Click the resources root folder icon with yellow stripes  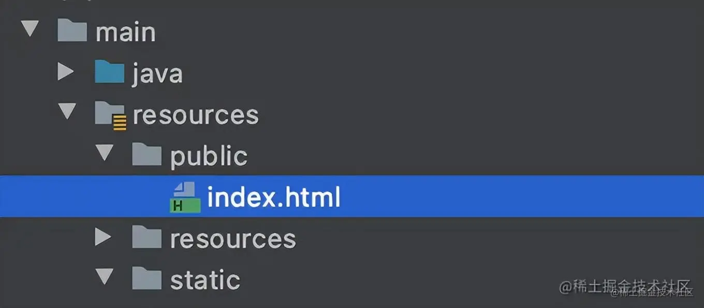110,115
